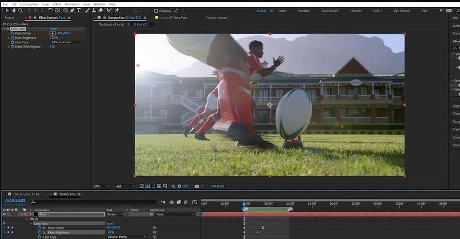
Task: Select the Type text tool
Action: pyautogui.click(x=78, y=11)
